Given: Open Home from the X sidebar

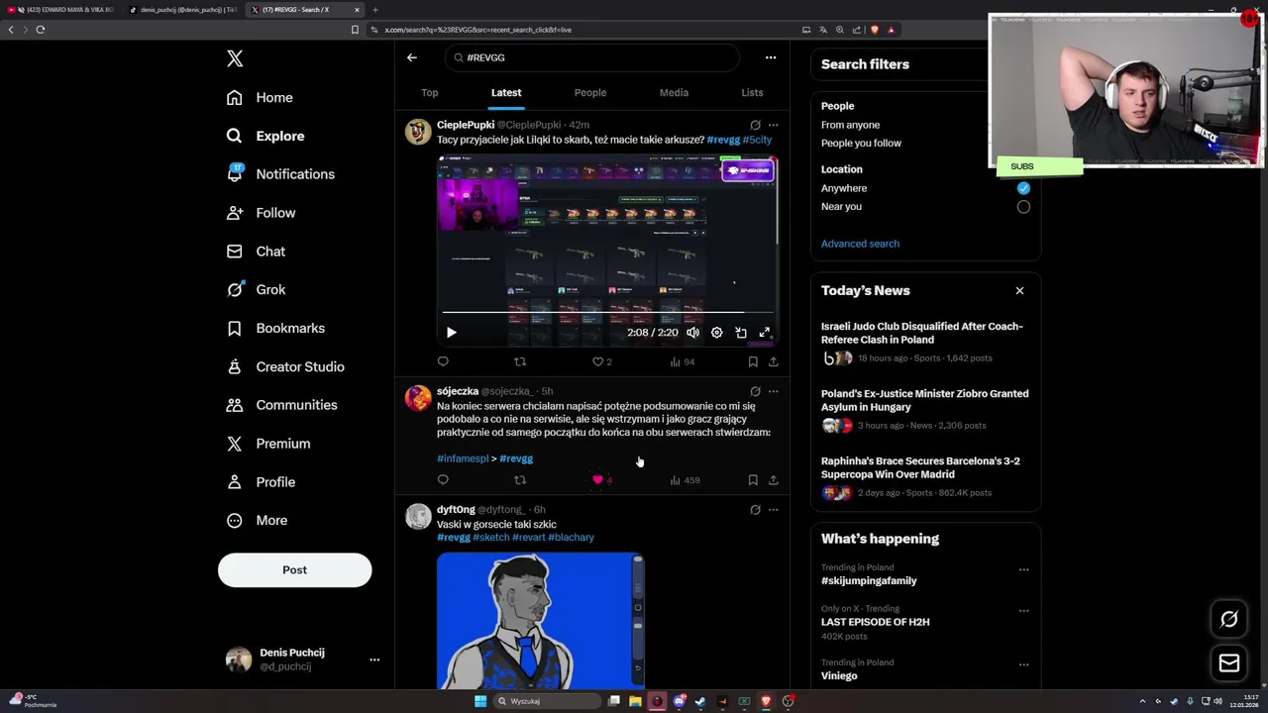Looking at the screenshot, I should tap(260, 97).
